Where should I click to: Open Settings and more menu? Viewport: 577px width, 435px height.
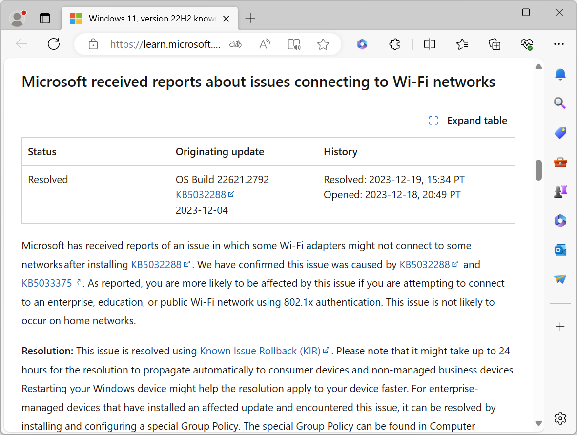(559, 44)
